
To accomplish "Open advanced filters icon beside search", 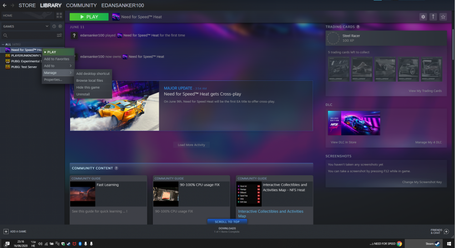I will point(59,35).
